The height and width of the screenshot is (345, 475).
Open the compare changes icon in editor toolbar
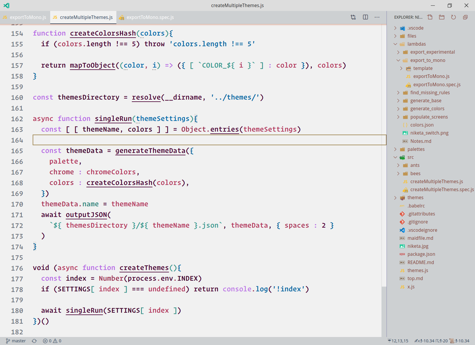pos(353,17)
